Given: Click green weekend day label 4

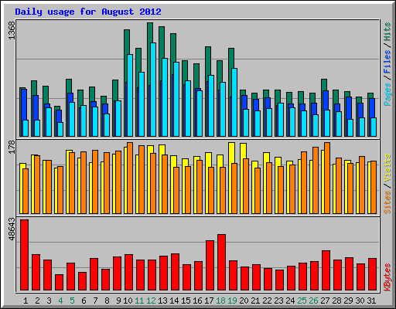Looking at the screenshot, I should pos(60,301).
